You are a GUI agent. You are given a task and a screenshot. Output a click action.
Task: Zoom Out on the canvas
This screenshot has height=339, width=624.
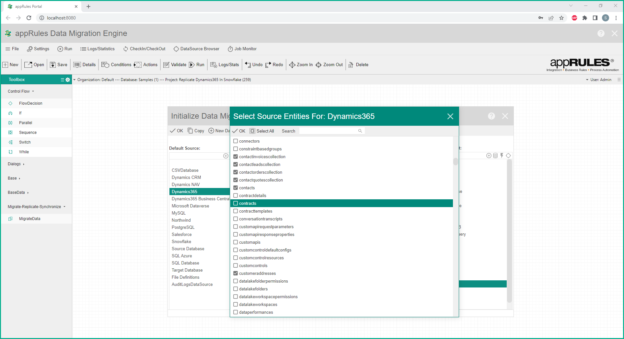tap(329, 64)
